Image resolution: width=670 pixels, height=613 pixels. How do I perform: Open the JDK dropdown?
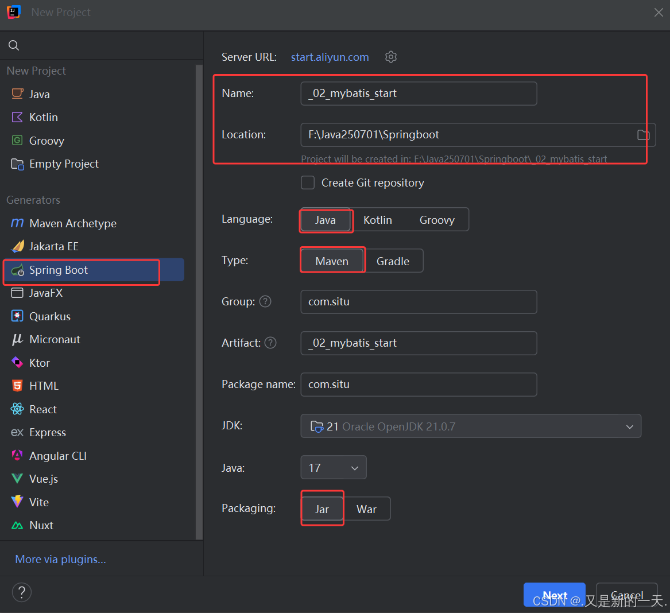click(x=471, y=426)
